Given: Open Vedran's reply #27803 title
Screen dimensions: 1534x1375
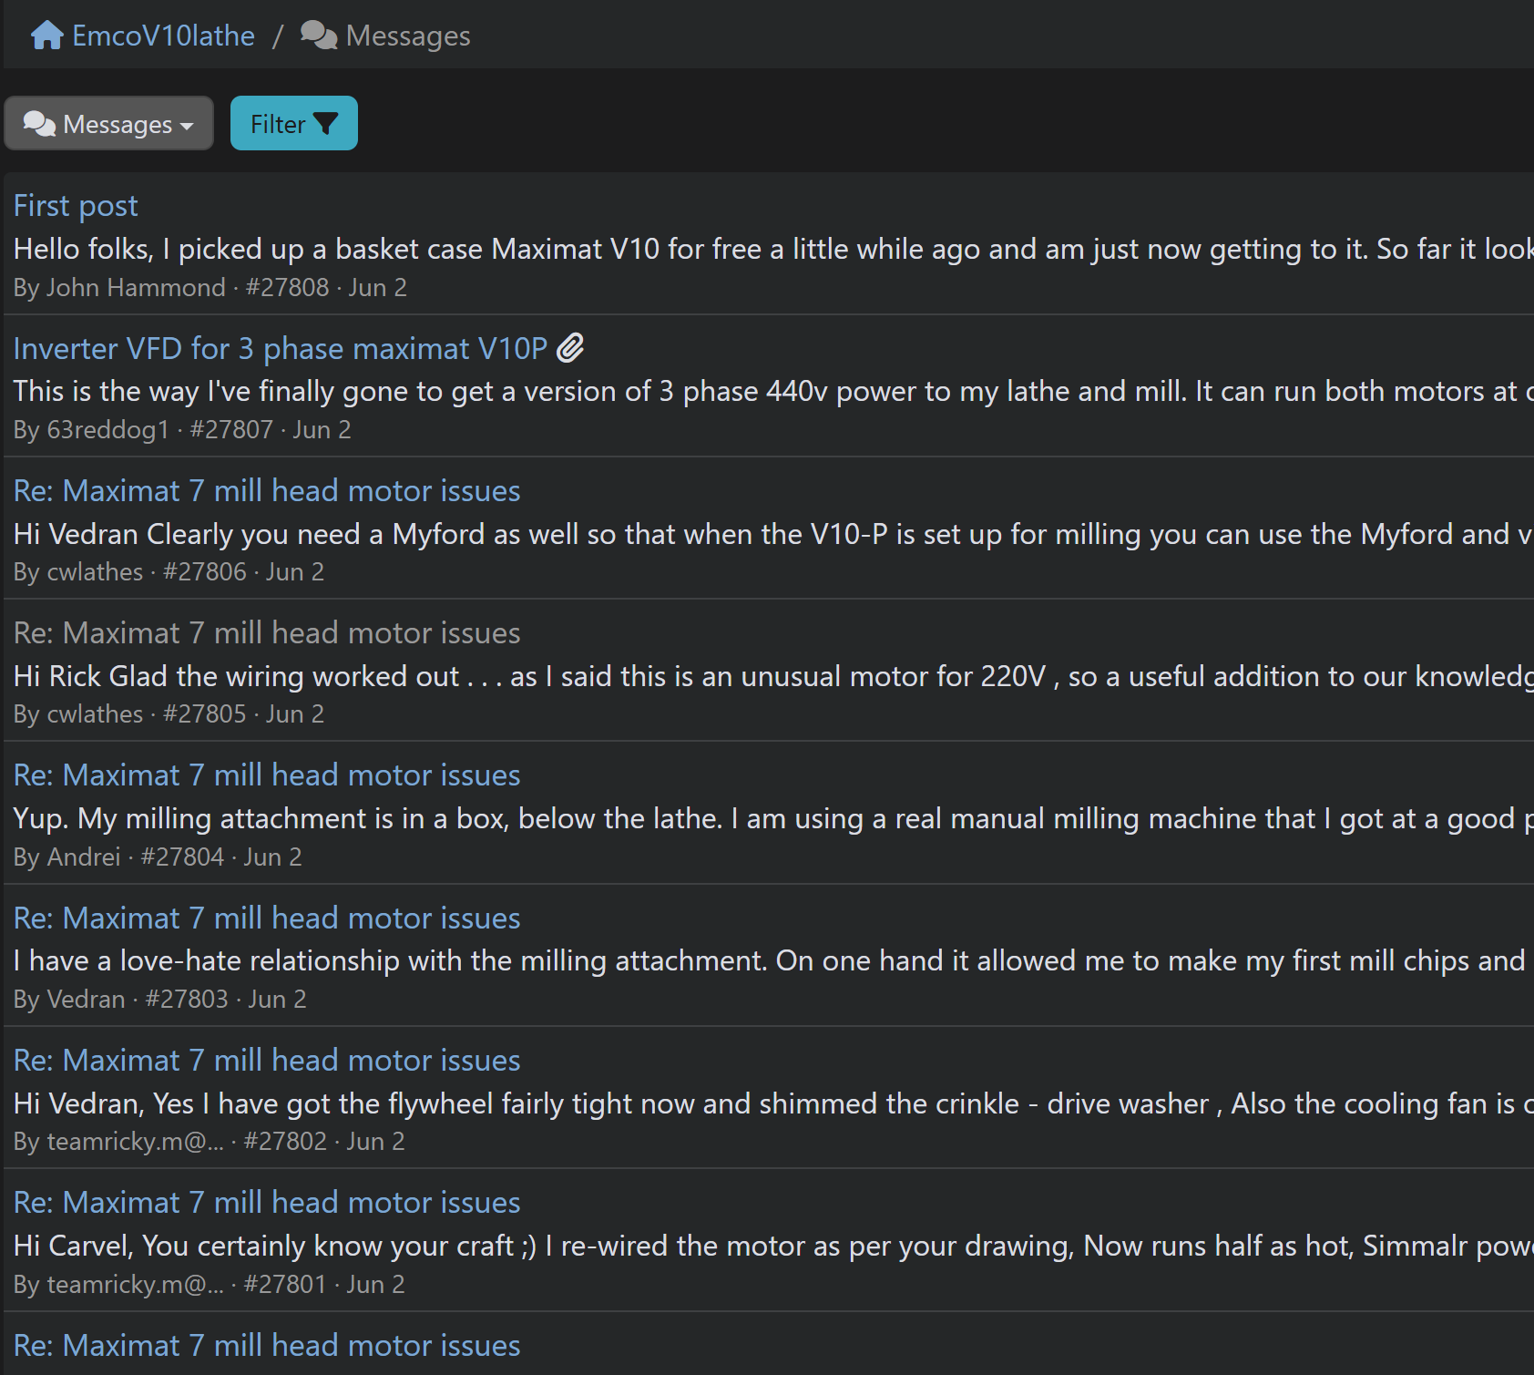Looking at the screenshot, I should point(267,918).
